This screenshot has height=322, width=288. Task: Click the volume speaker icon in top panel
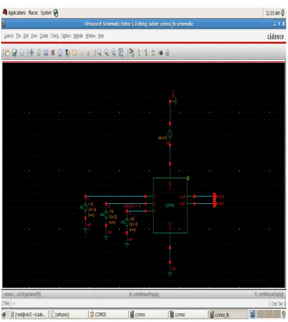pyautogui.click(x=283, y=13)
